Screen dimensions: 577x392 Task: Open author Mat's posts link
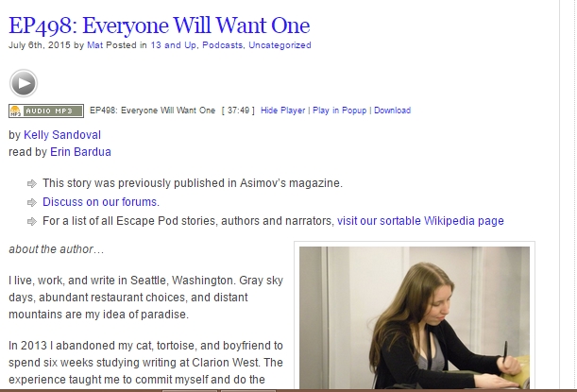[x=95, y=45]
